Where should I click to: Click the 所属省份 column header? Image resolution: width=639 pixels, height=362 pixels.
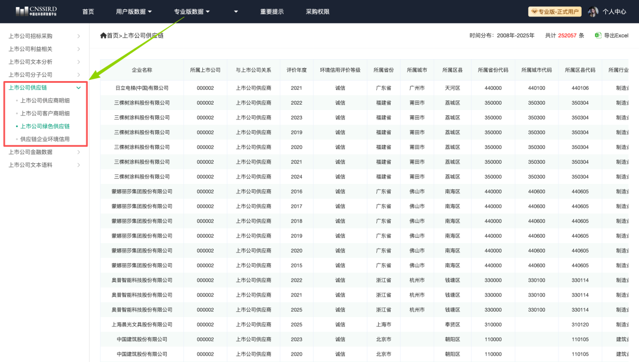click(x=383, y=70)
